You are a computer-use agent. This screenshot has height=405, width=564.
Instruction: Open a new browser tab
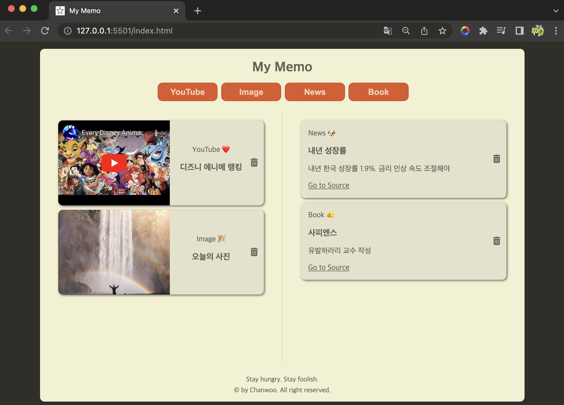(x=197, y=11)
